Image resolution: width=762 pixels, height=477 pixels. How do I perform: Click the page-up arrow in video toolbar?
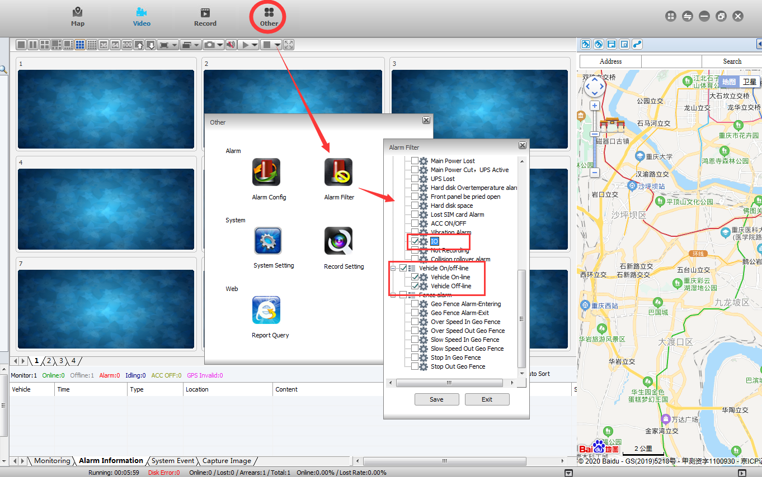tap(139, 45)
